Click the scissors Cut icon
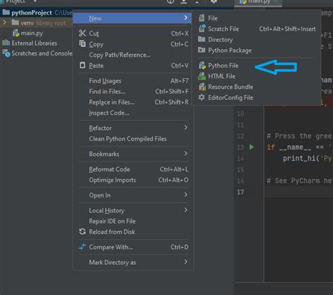The height and width of the screenshot is (295, 333). tap(82, 33)
